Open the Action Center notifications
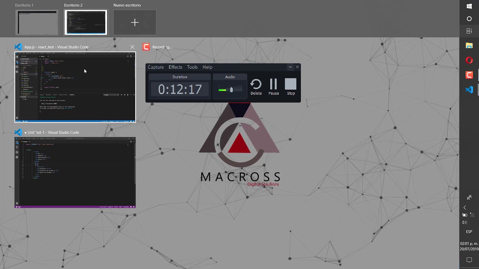Screen dimensions: 479x269 pos(469,260)
